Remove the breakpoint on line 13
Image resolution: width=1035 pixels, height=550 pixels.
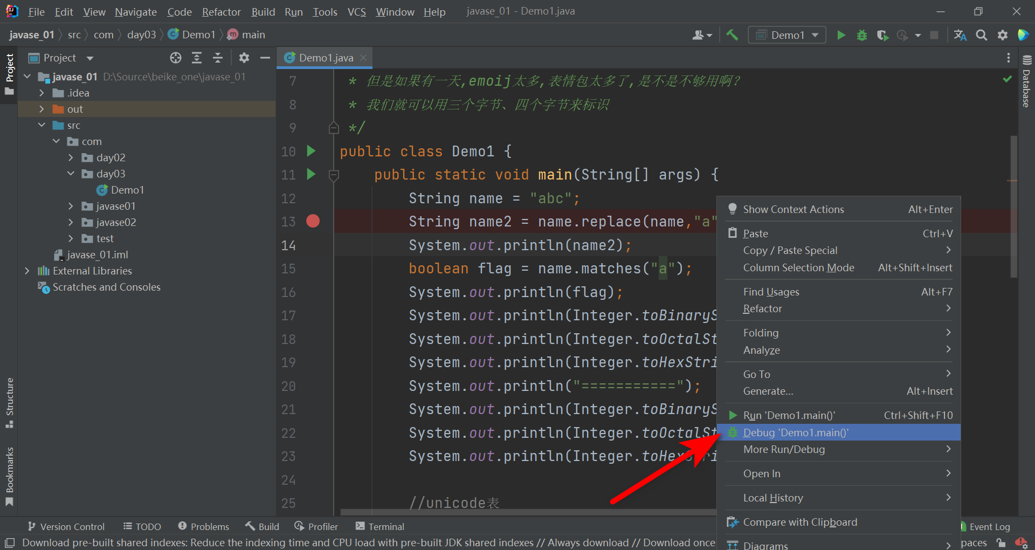313,221
